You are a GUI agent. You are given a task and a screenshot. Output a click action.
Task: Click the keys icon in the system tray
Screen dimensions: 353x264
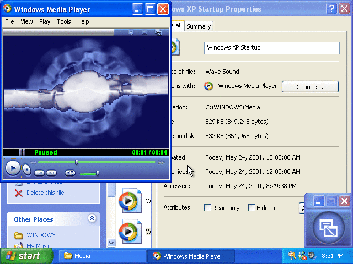pos(292,256)
